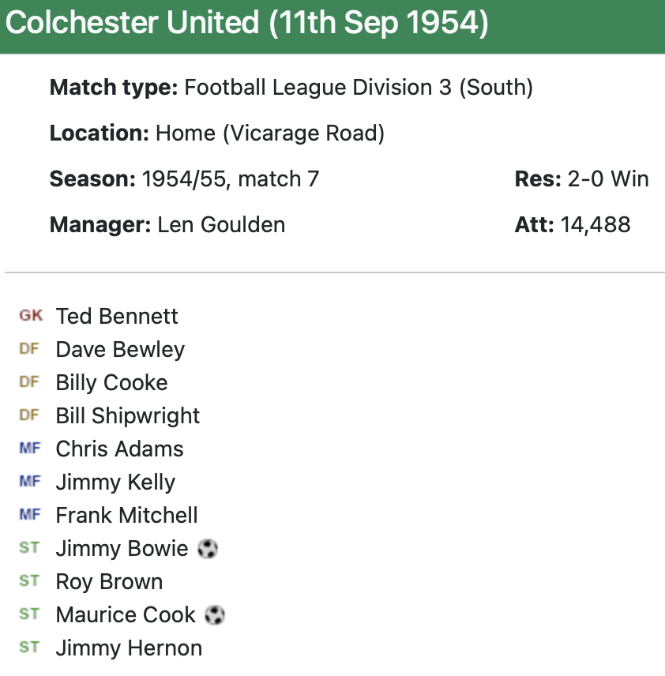Click the DF icon beside Bill Shipwright
The image size is (665, 676).
[29, 415]
